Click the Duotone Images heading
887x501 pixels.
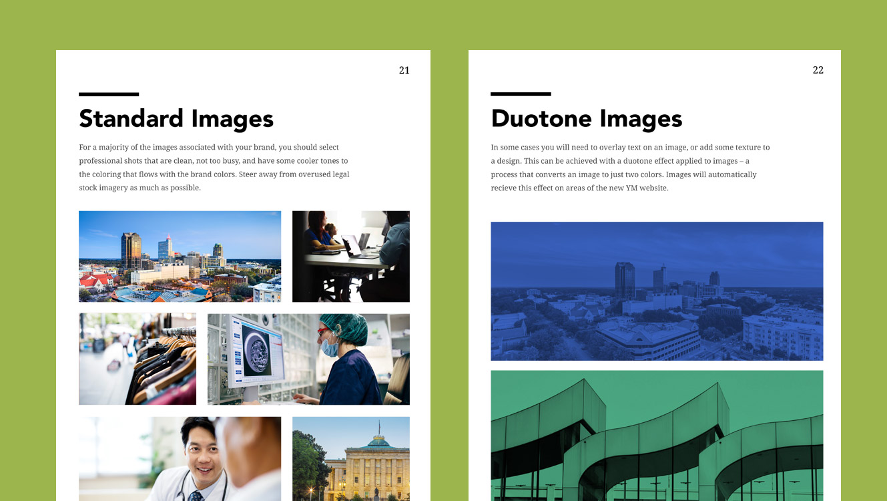click(x=587, y=118)
